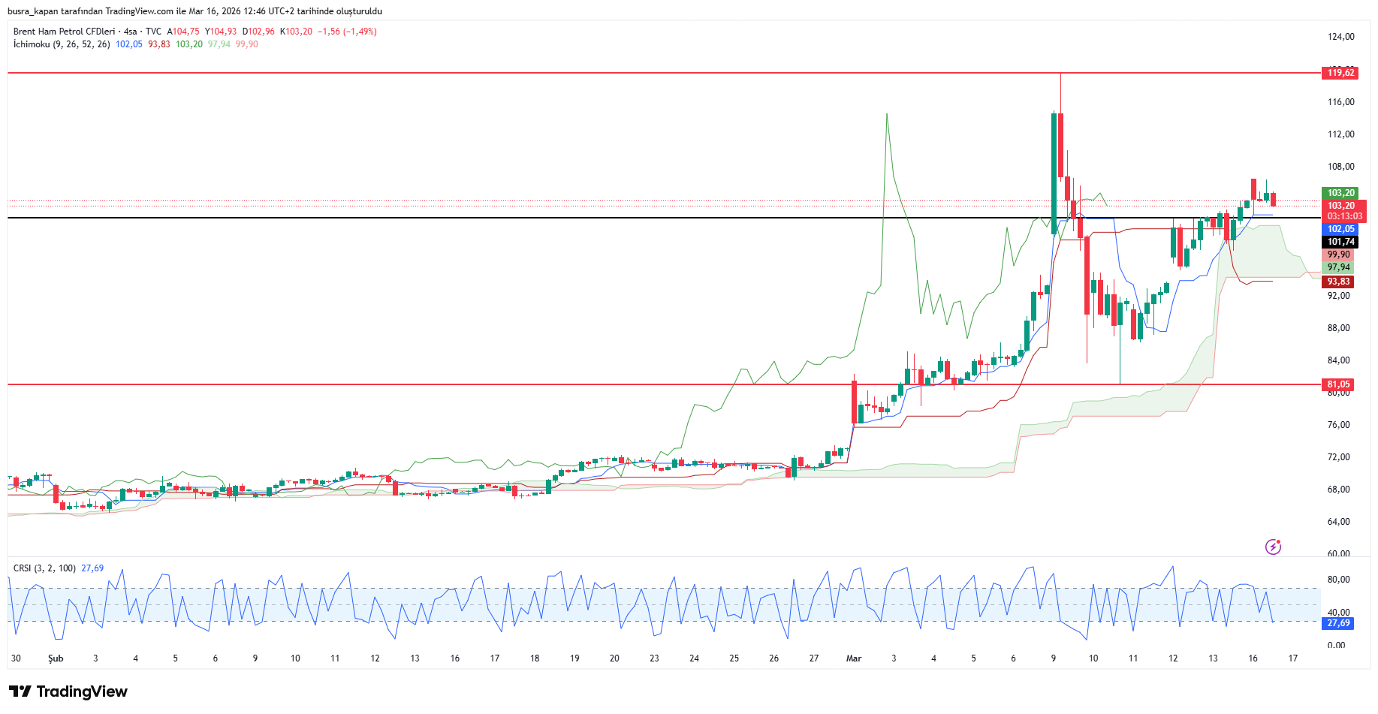This screenshot has height=714, width=1378.
Task: Click the green 103,20 price tag
Action: click(x=1340, y=193)
